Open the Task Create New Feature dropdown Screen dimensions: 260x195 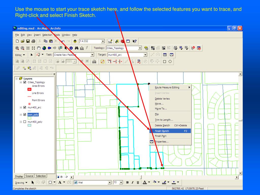[92, 55]
